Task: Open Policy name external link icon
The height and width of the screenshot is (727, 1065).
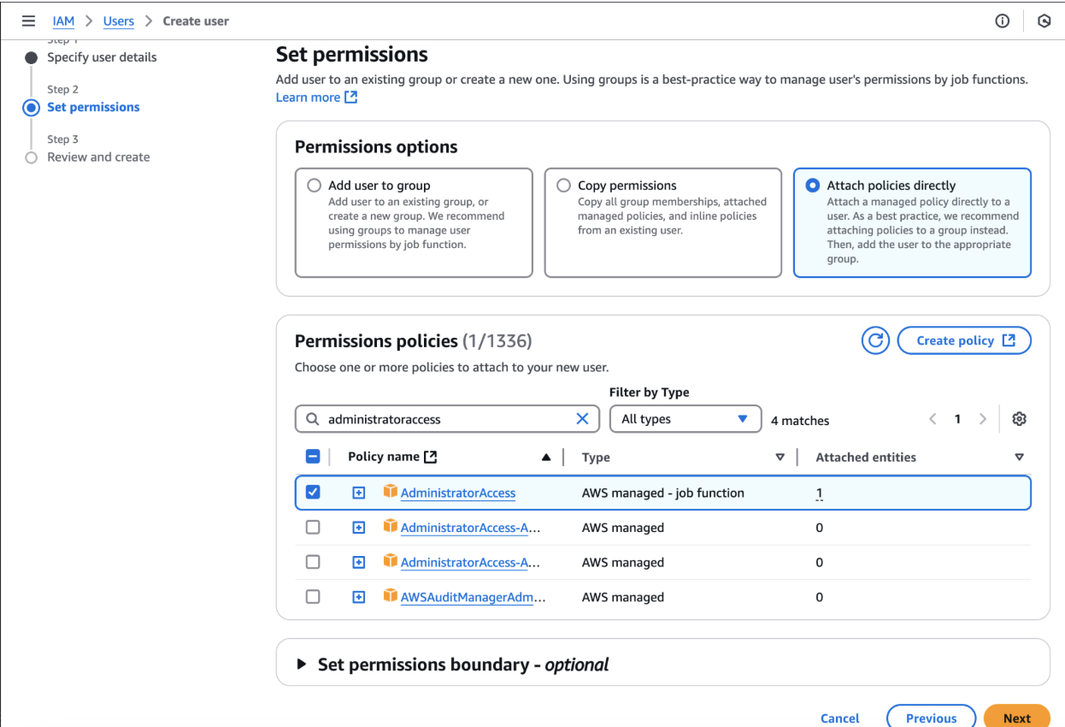Action: tap(431, 457)
